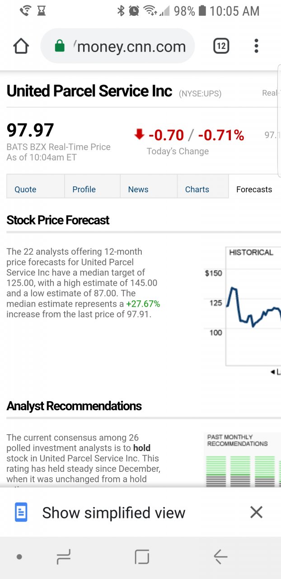The width and height of the screenshot is (281, 579).
Task: Open Chrome's three-dot overflow menu
Action: pyautogui.click(x=256, y=46)
